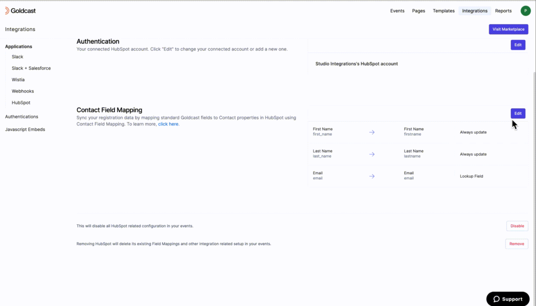536x306 pixels.
Task: Open Javascript Embeds in sidebar
Action: 25,129
